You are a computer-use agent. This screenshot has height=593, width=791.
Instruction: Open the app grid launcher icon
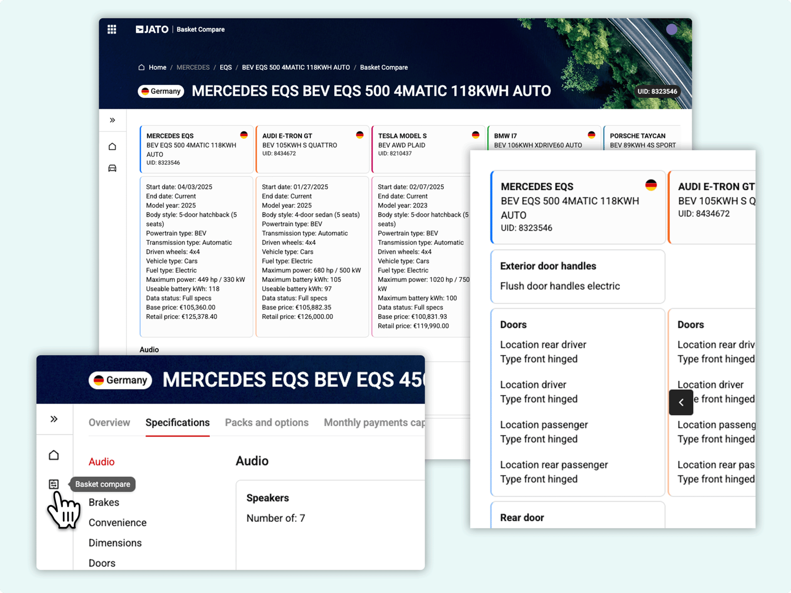pos(112,29)
